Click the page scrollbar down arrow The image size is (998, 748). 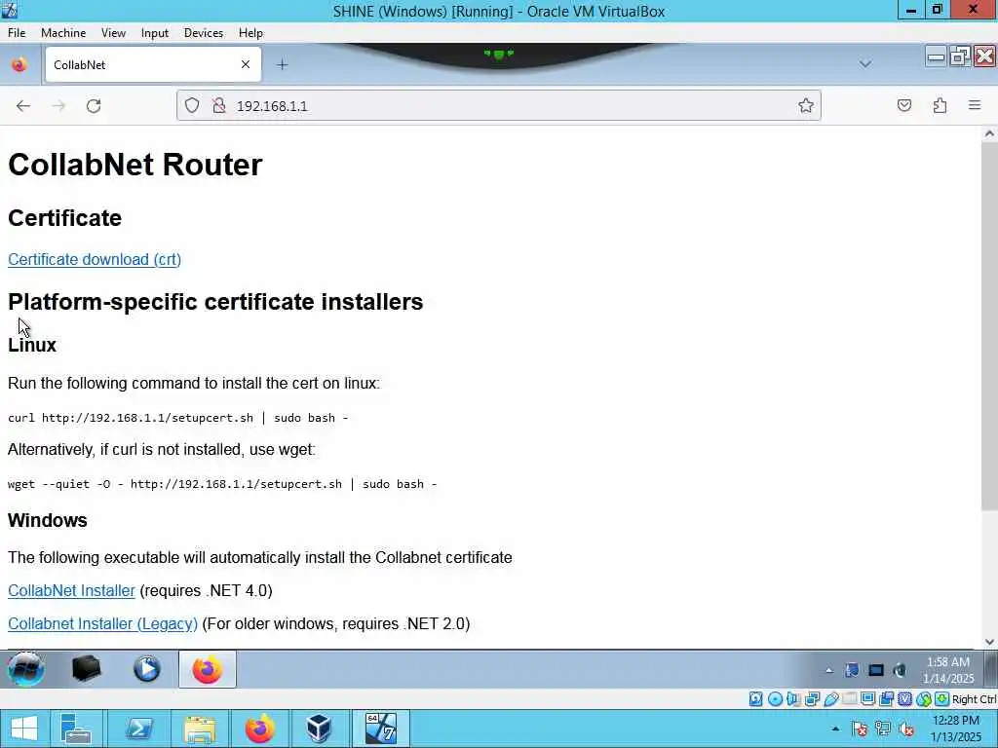click(x=989, y=641)
